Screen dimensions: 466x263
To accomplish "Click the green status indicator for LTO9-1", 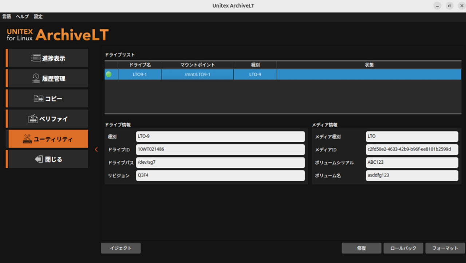I will pos(108,74).
